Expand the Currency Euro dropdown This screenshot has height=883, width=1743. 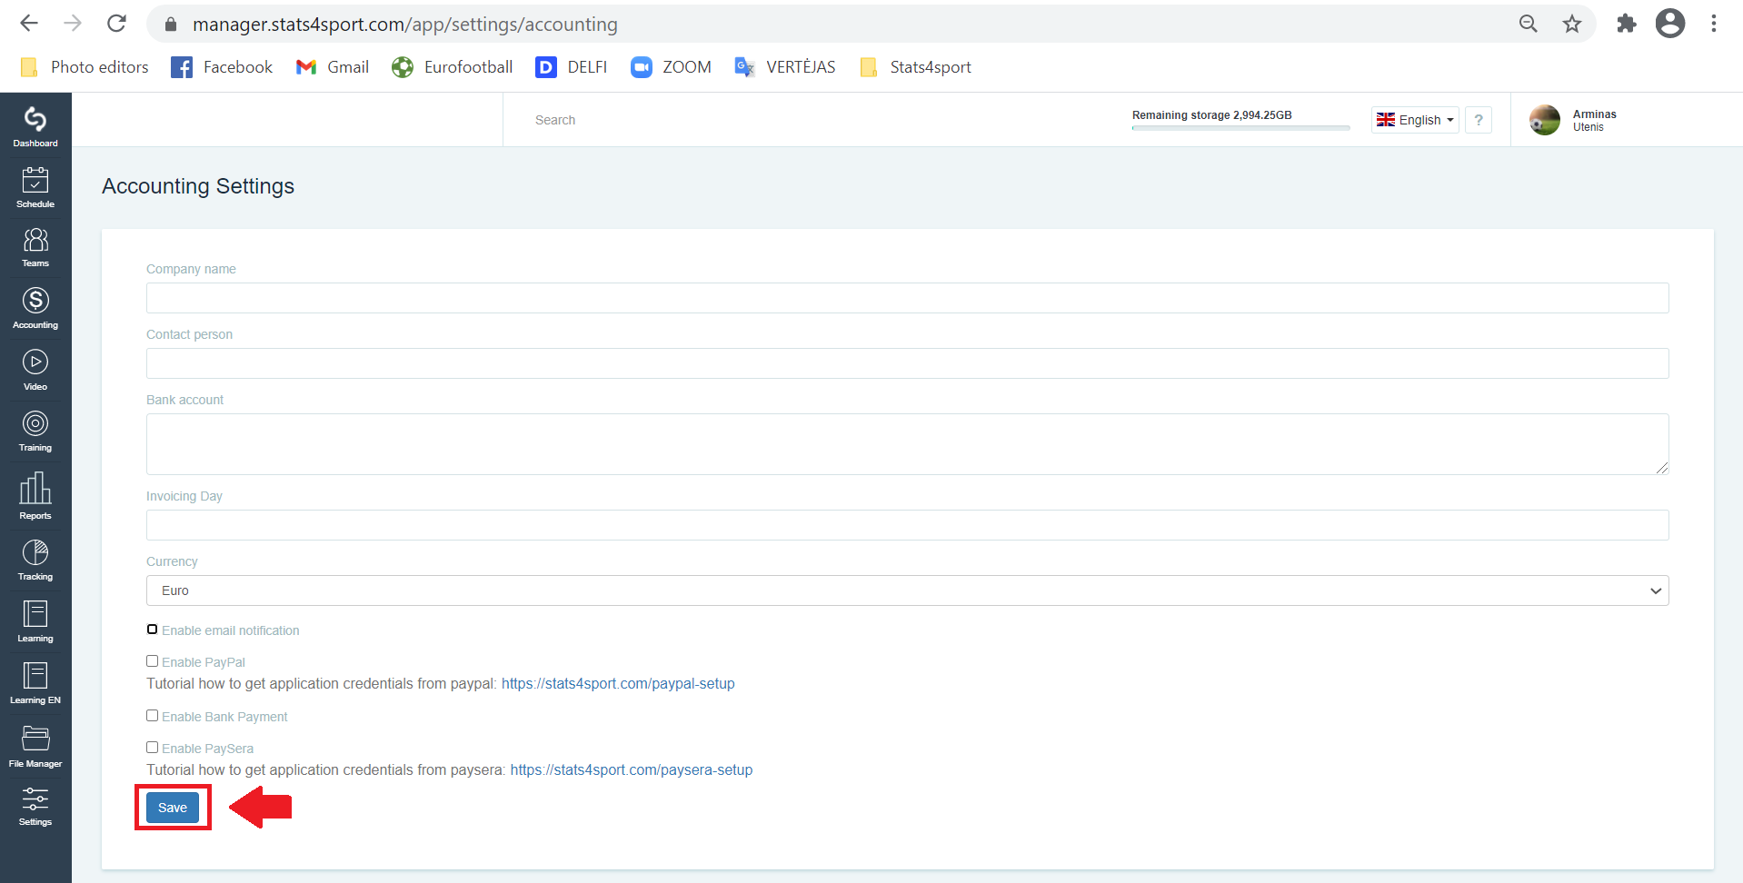coord(907,590)
